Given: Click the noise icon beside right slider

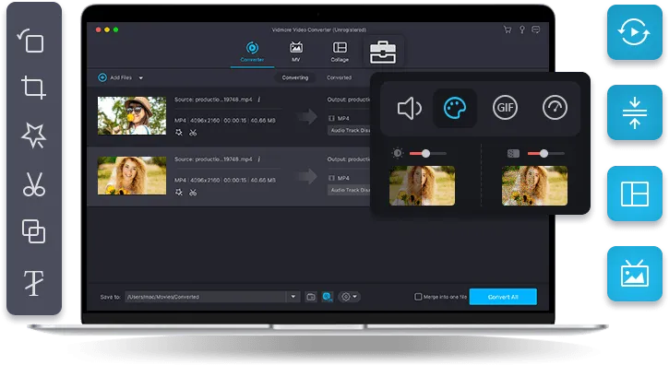Looking at the screenshot, I should 513,153.
